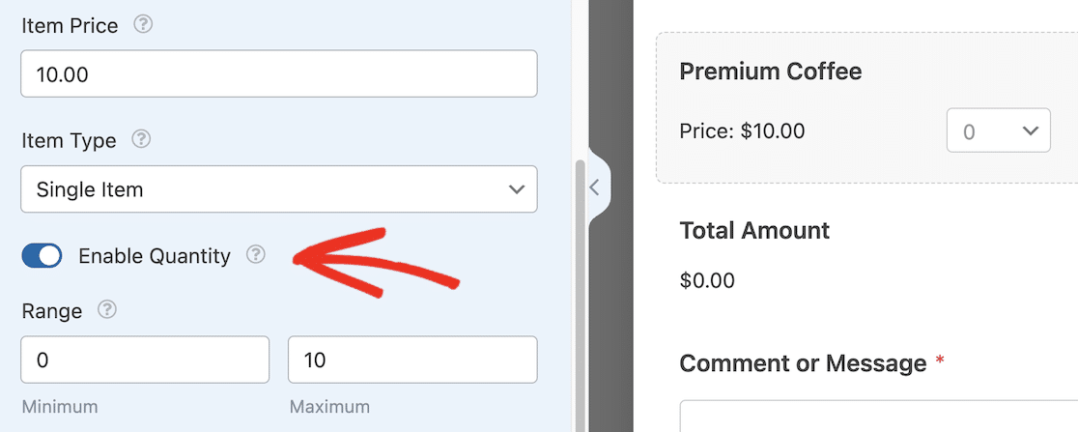Click the help icon next to Enable Quantity
The width and height of the screenshot is (1078, 432).
[255, 255]
